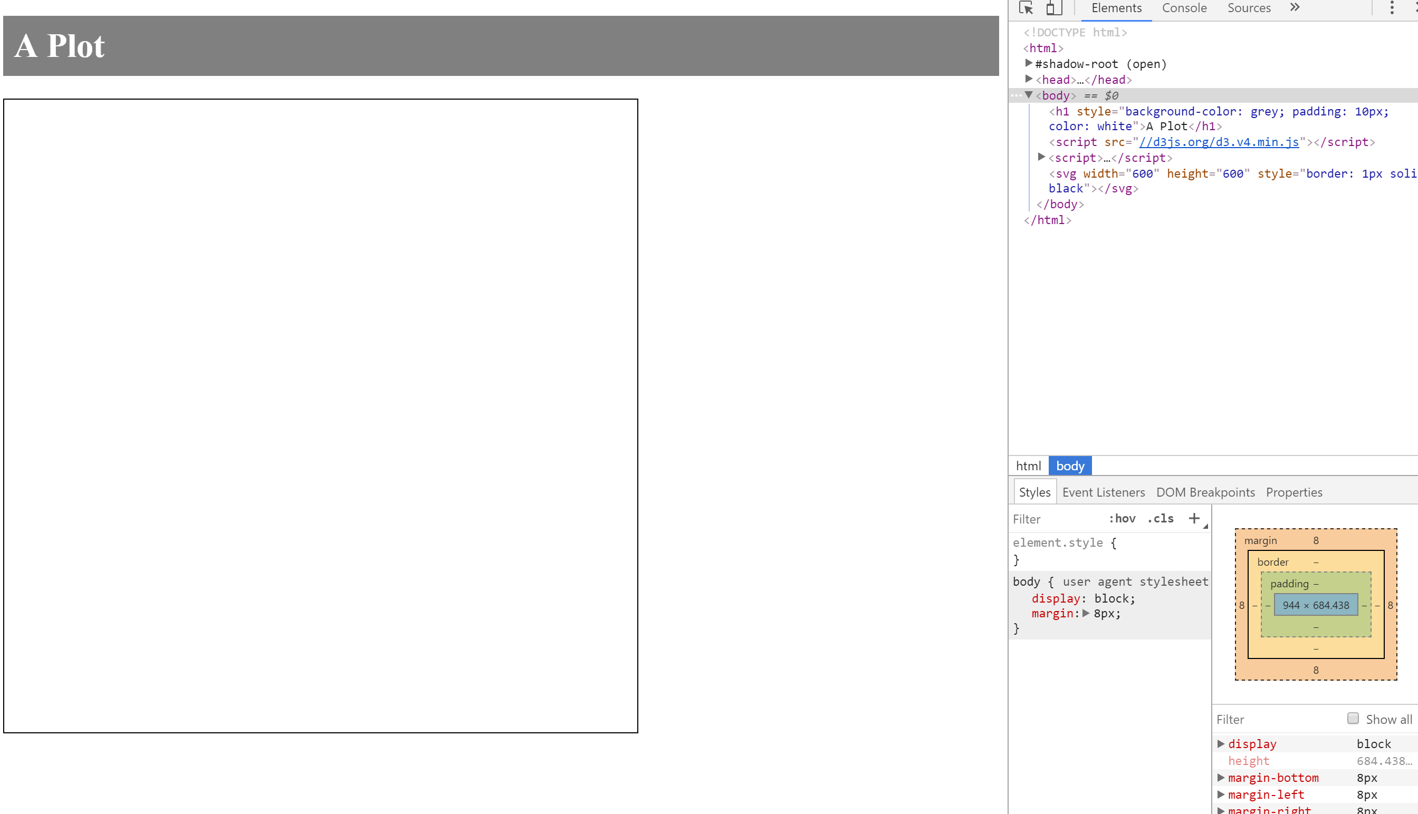The height and width of the screenshot is (814, 1418).
Task: Expand the shadow-root node
Action: pyautogui.click(x=1029, y=63)
